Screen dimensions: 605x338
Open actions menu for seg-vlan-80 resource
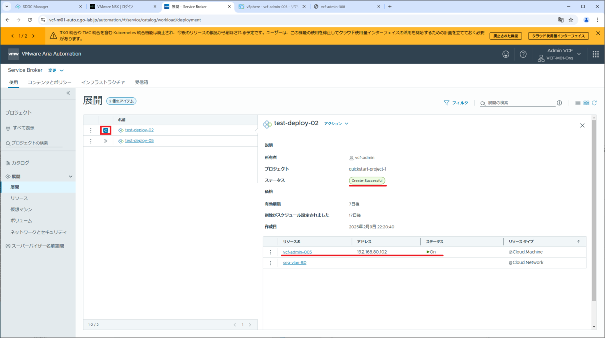tap(270, 263)
